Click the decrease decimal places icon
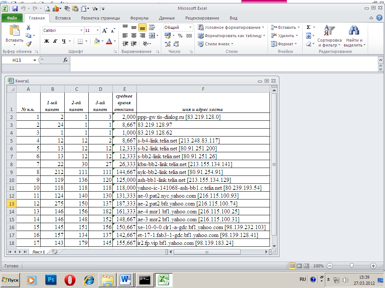385x288 pixels. (176, 44)
